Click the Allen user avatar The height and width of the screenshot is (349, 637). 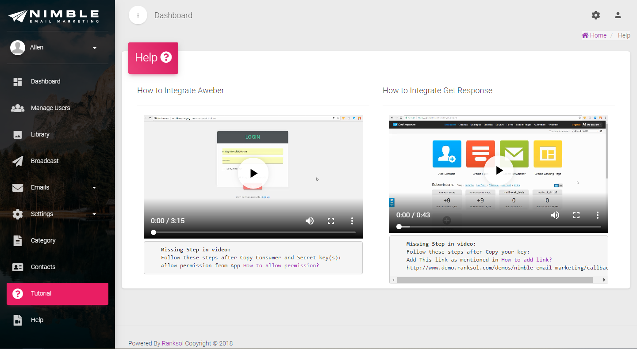pos(18,48)
